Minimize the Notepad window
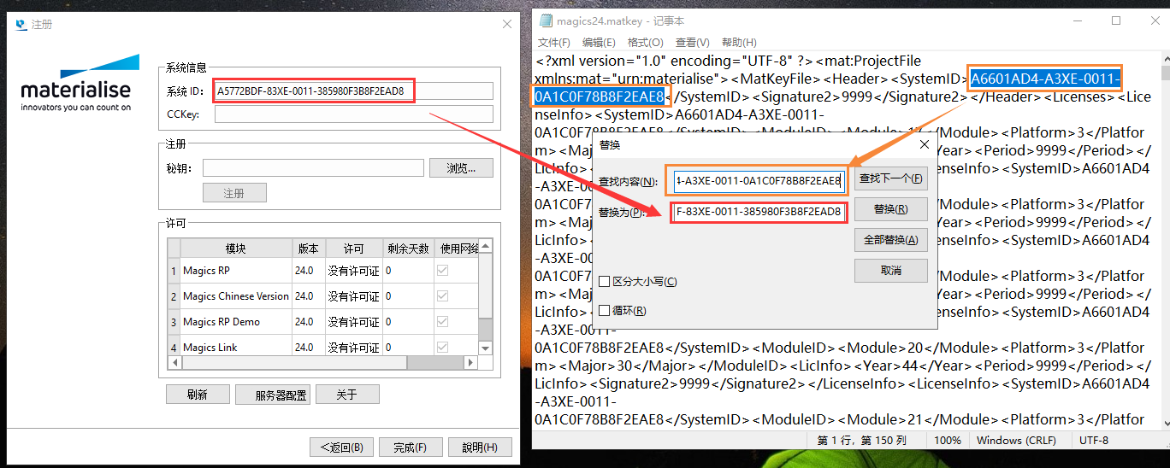1170x468 pixels. point(1077,20)
